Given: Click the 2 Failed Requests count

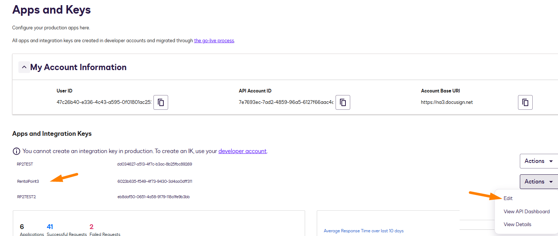Looking at the screenshot, I should point(91,227).
